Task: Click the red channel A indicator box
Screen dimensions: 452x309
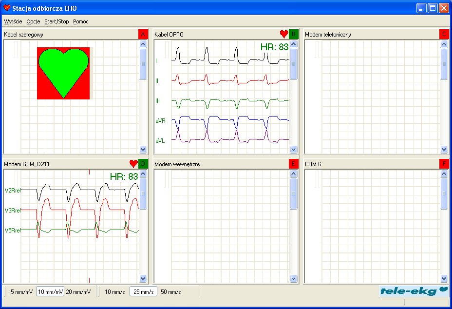Action: 143,34
